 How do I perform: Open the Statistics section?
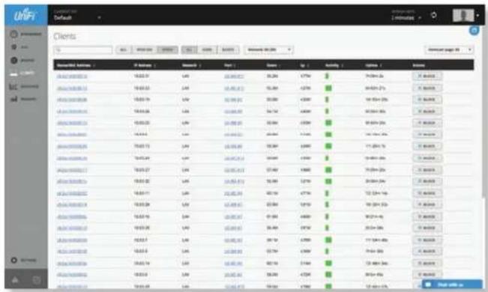pyautogui.click(x=24, y=86)
